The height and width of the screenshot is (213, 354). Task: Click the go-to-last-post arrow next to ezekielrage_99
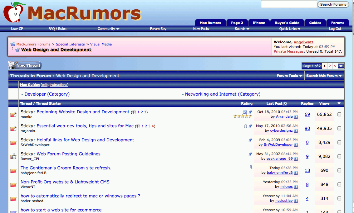(x=296, y=159)
